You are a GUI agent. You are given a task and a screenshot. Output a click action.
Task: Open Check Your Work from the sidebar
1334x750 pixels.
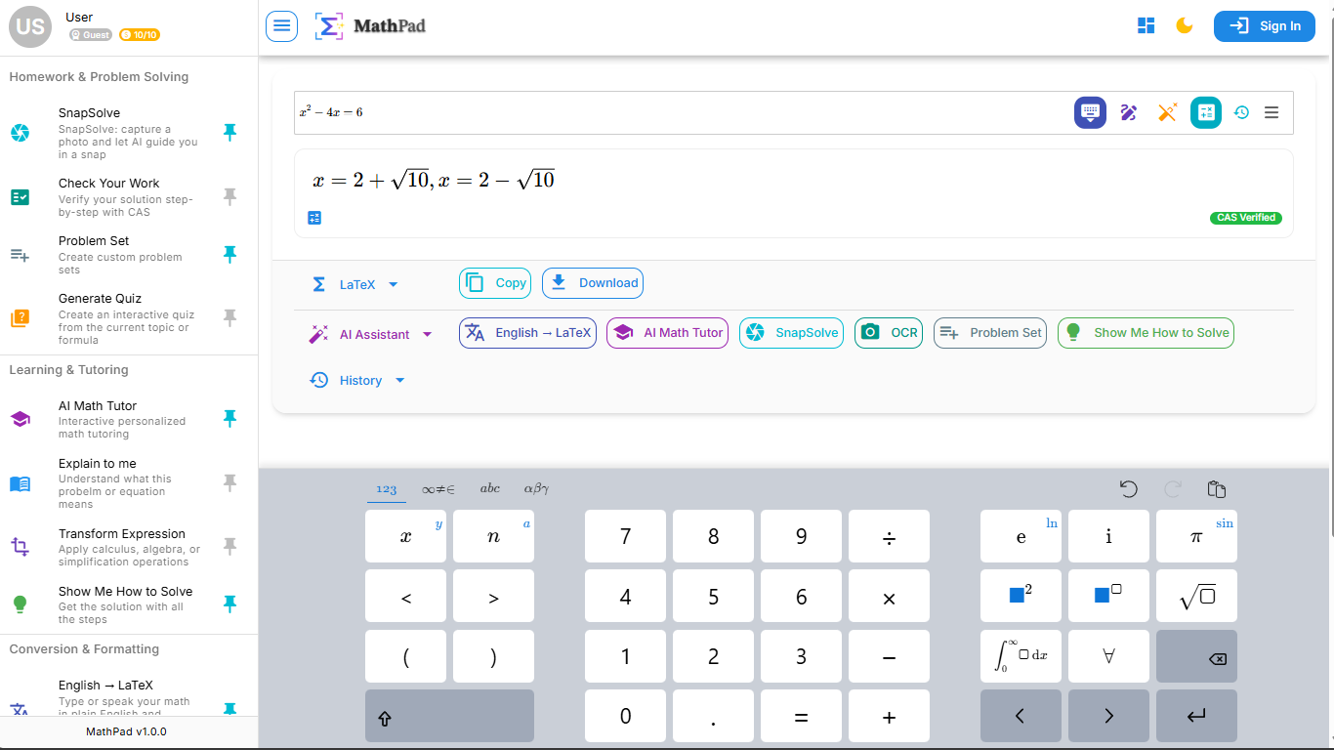tap(129, 197)
